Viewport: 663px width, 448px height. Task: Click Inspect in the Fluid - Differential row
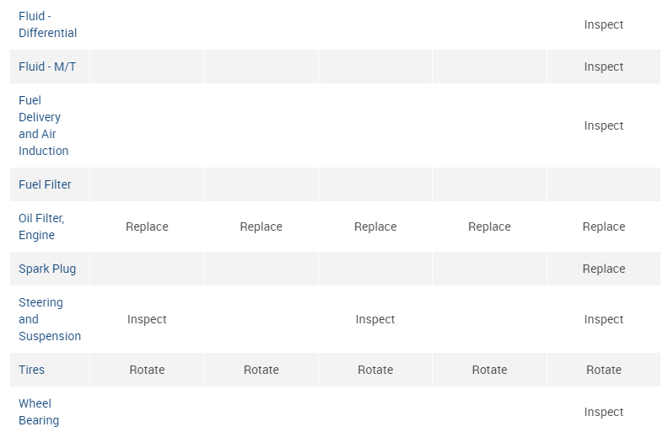604,24
